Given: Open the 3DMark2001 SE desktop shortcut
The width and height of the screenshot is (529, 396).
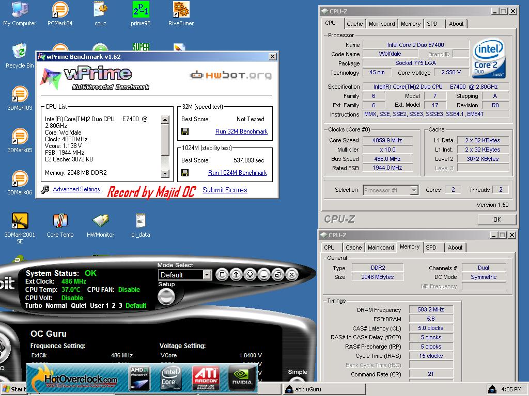Looking at the screenshot, I should point(20,228).
